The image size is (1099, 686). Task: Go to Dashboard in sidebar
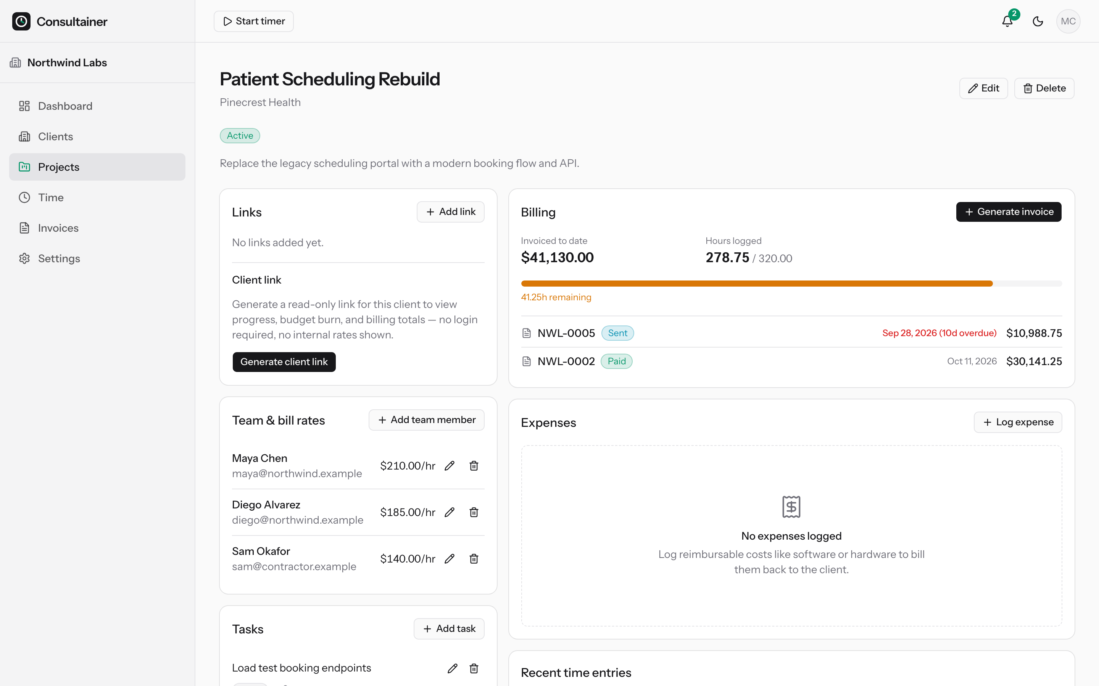tap(97, 106)
